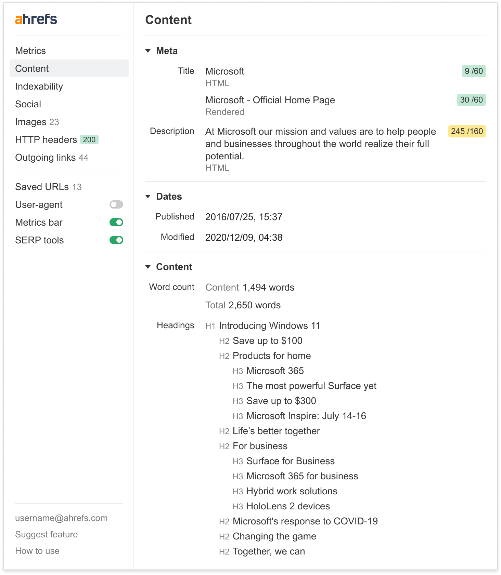Viewport: 501px width, 575px height.
Task: Click the yellow 245/160 description badge
Action: tap(467, 131)
